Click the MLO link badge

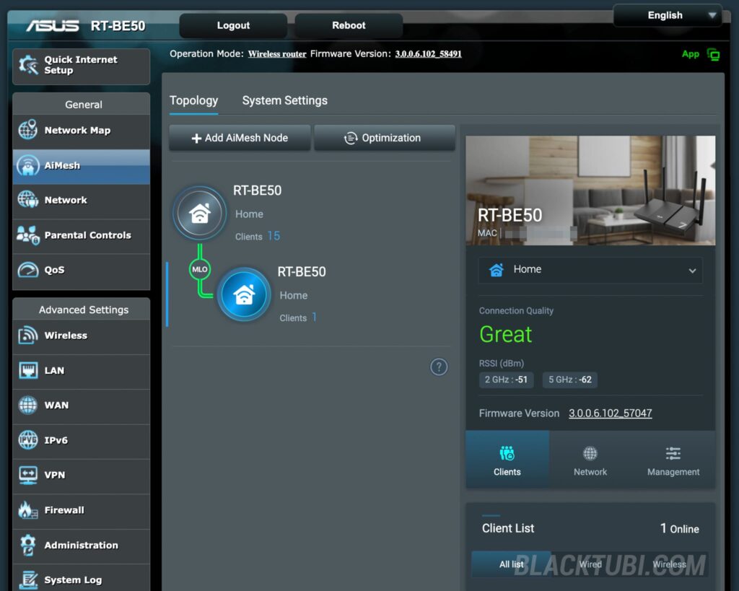pyautogui.click(x=199, y=269)
